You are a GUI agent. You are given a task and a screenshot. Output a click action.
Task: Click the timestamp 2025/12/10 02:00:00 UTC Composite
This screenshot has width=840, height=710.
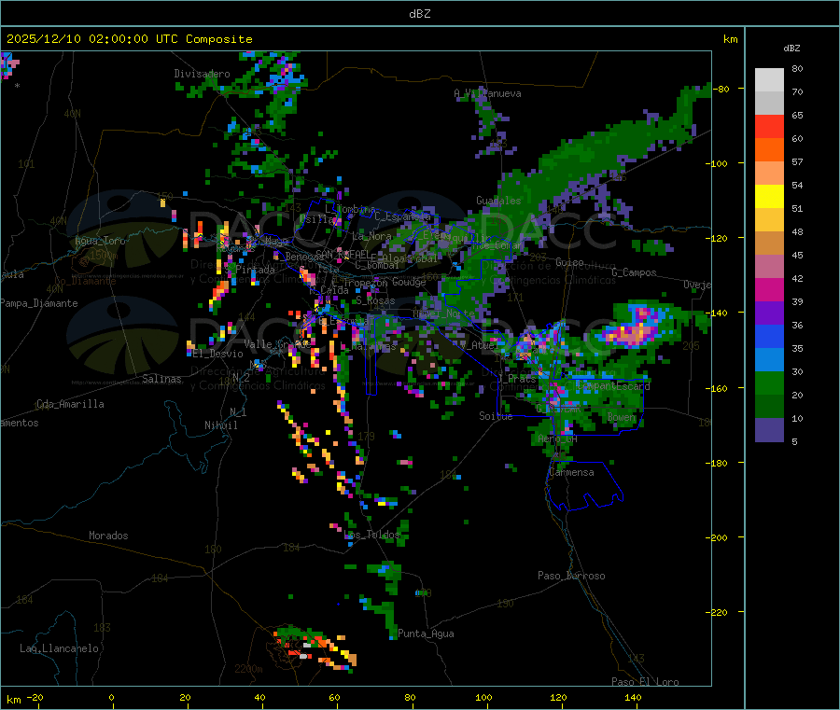click(x=129, y=39)
